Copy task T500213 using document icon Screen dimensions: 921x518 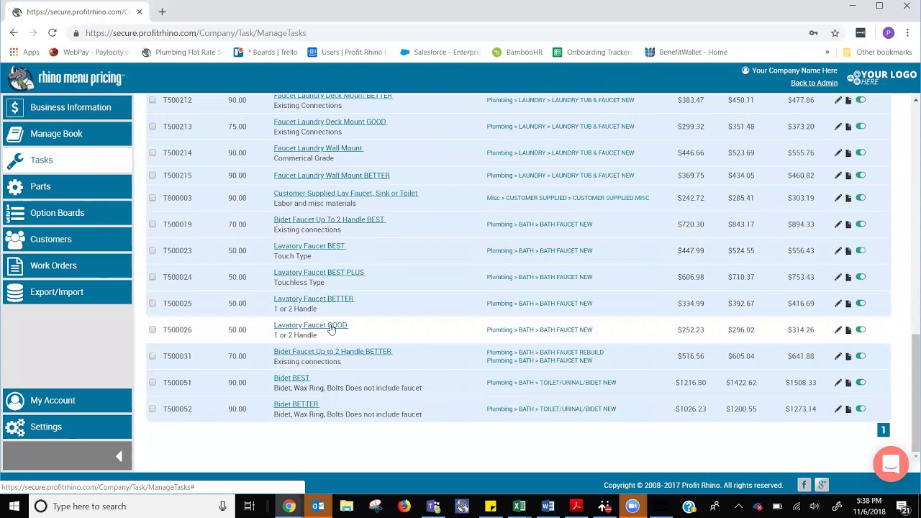coord(848,127)
